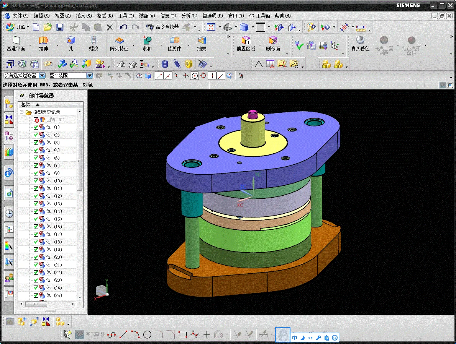Select the 删除面 delete face tool
The image size is (456, 344).
pos(273,44)
